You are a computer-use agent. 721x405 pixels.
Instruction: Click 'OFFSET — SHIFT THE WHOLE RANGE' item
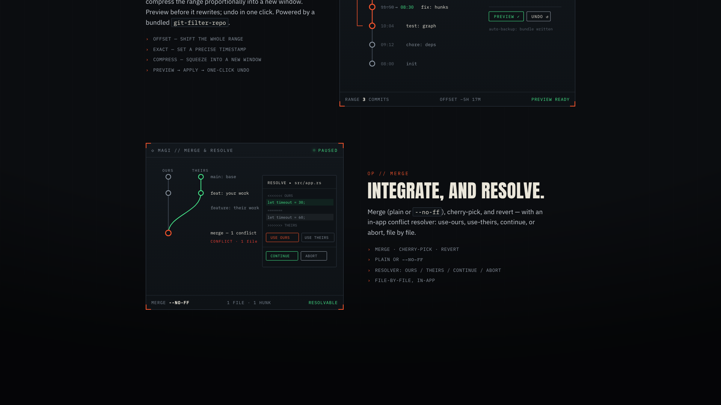pyautogui.click(x=198, y=39)
